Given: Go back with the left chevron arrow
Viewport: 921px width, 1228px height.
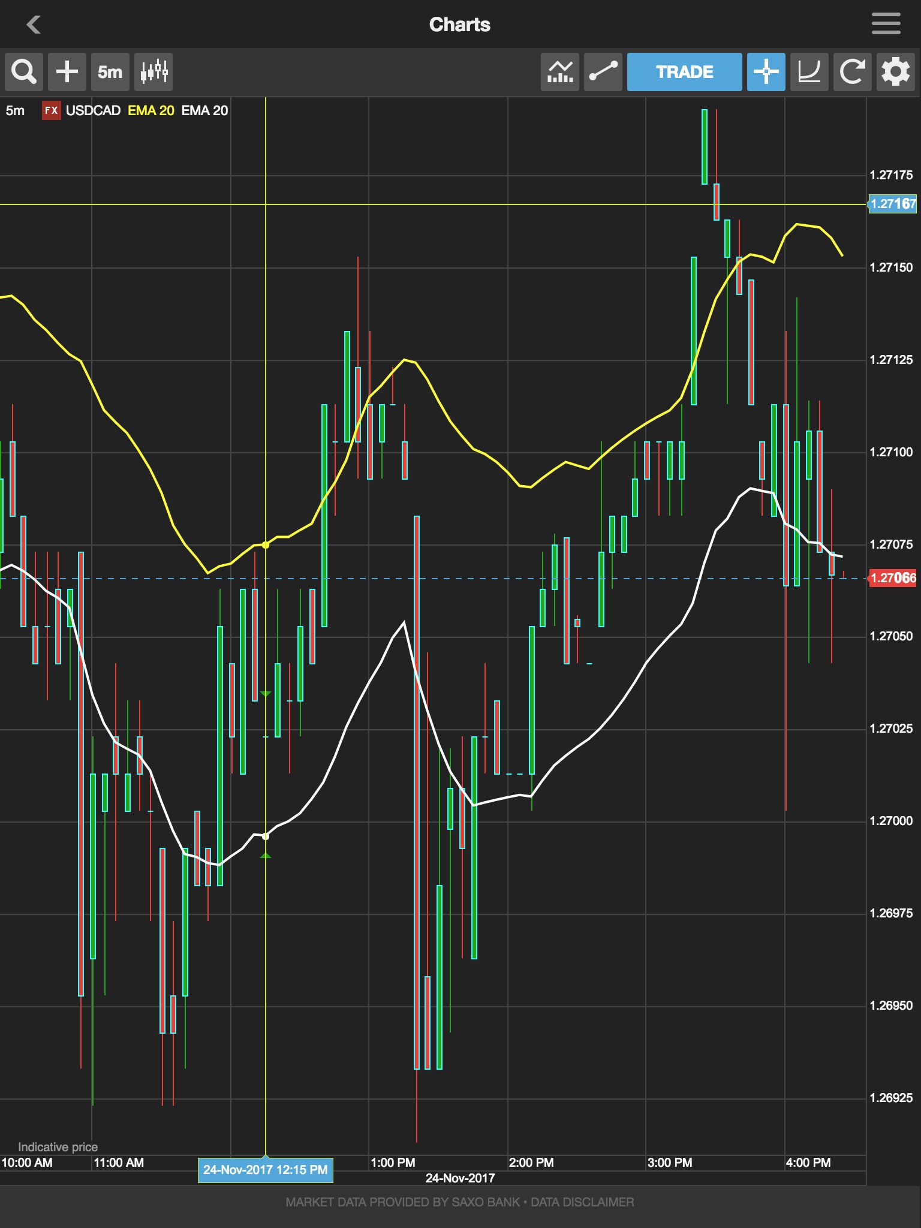Looking at the screenshot, I should pos(34,25).
